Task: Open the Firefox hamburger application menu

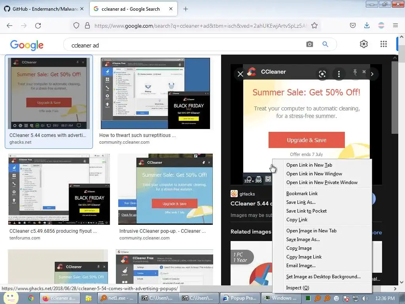Action: click(396, 25)
